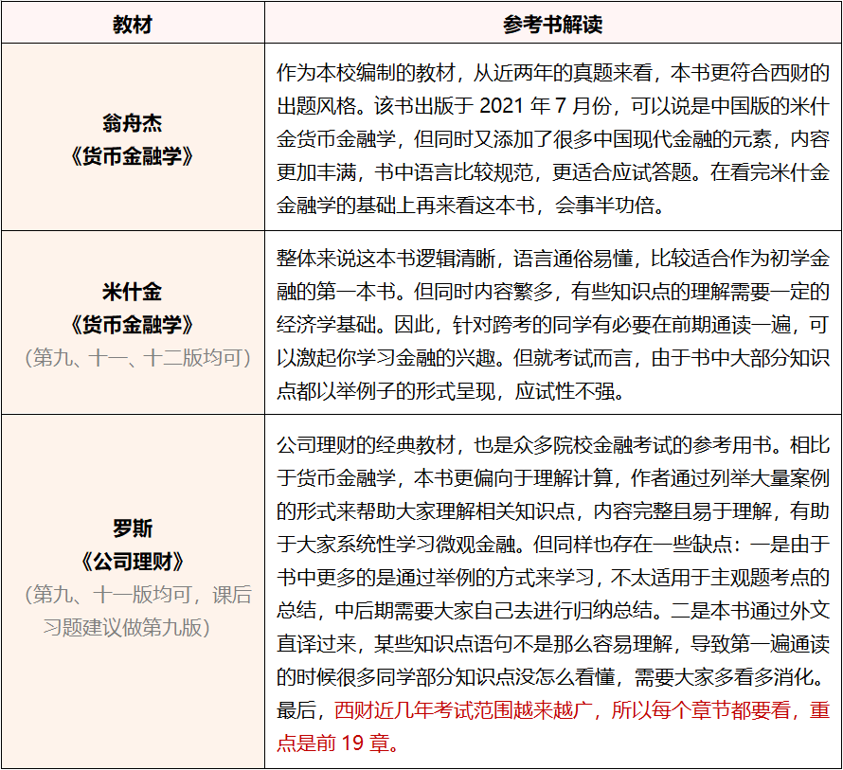The image size is (843, 770).
Task: Click the 教材 column header cell
Action: 133,22
